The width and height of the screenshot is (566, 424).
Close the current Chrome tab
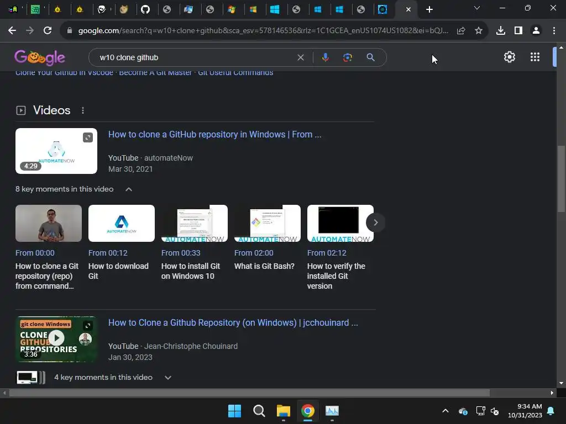pos(408,9)
